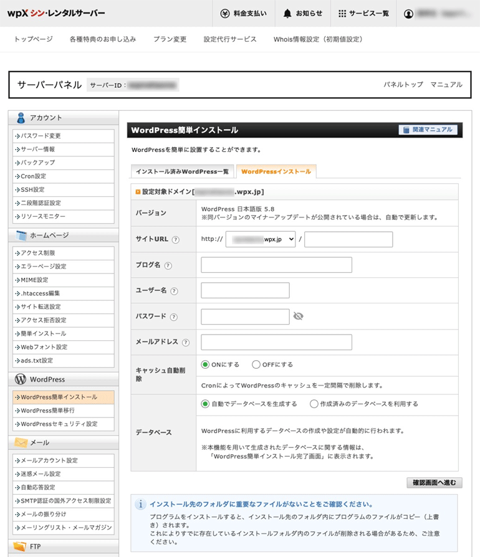
Task: Open WordPressセキュリティ設定 in sidebar
Action: point(64,424)
